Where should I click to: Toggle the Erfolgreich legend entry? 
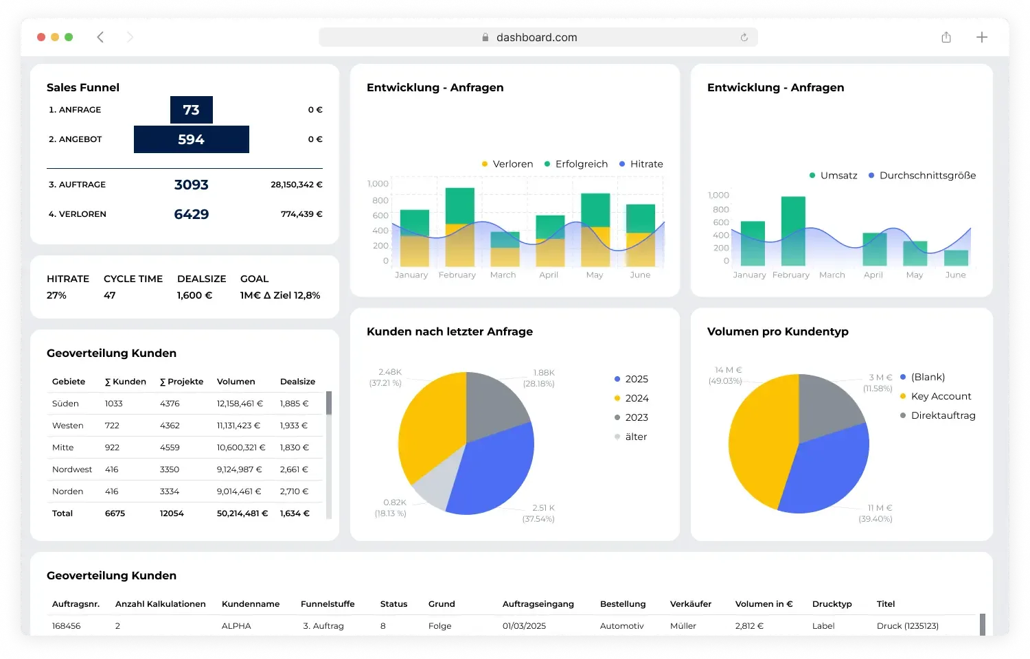pyautogui.click(x=576, y=164)
